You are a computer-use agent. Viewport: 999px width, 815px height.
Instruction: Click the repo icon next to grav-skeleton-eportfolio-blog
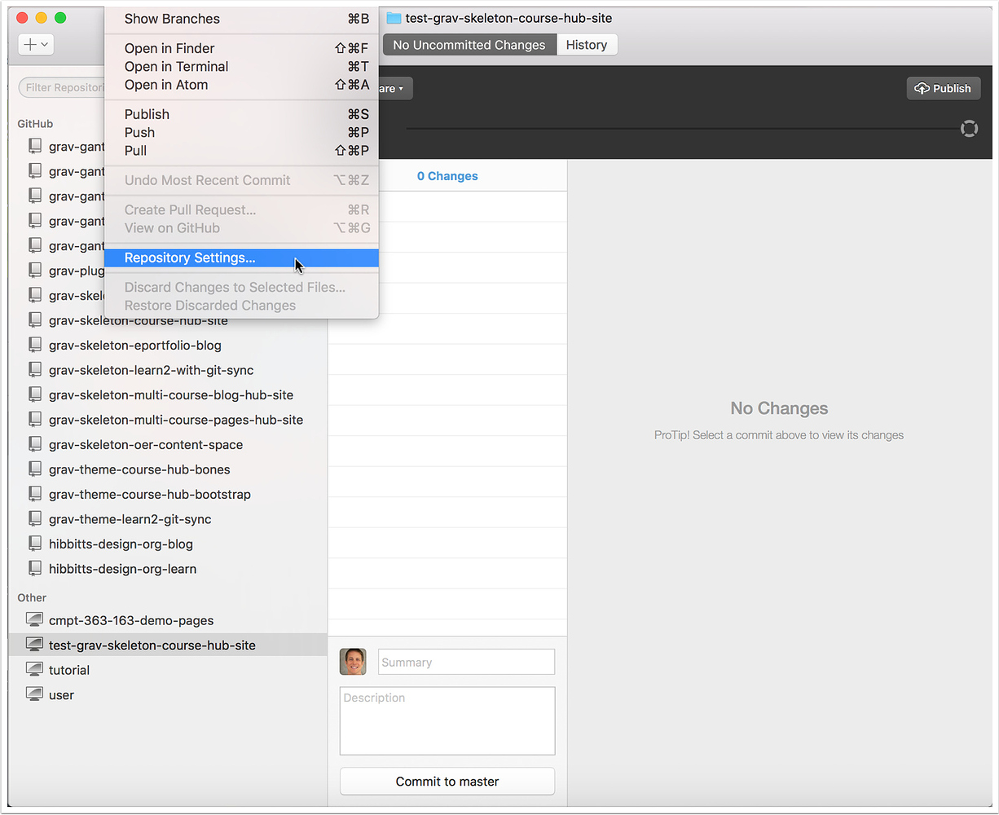click(35, 345)
